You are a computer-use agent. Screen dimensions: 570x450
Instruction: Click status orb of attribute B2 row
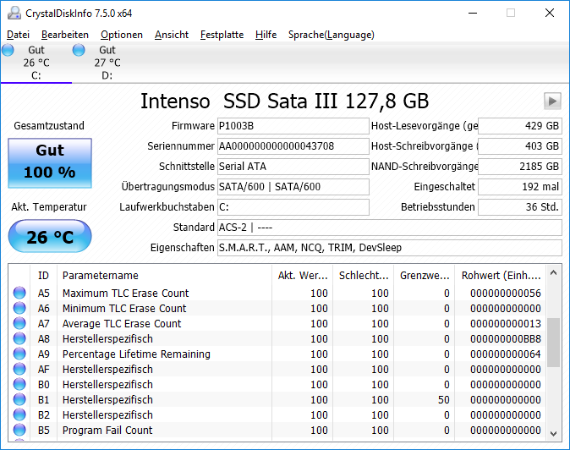[x=19, y=415]
